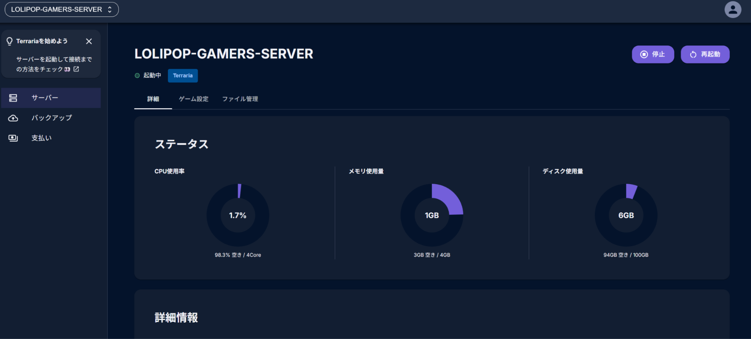Click the stop icon in 停止 button
This screenshot has height=339, width=751.
pos(644,54)
